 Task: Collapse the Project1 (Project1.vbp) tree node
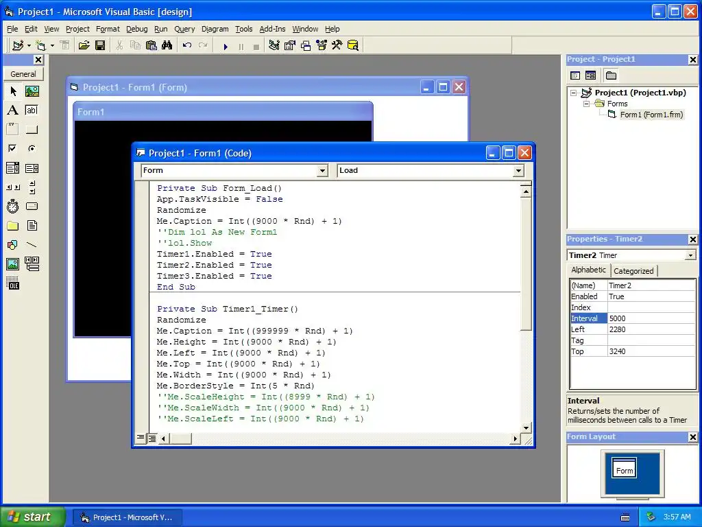(x=574, y=93)
